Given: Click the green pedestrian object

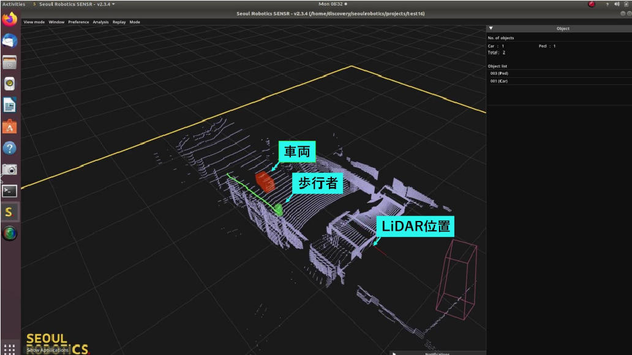Looking at the screenshot, I should click(278, 209).
